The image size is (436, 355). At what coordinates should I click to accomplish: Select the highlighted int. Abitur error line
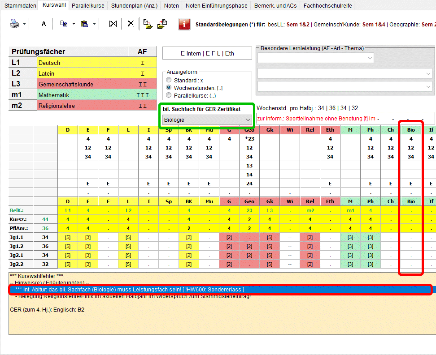point(220,290)
